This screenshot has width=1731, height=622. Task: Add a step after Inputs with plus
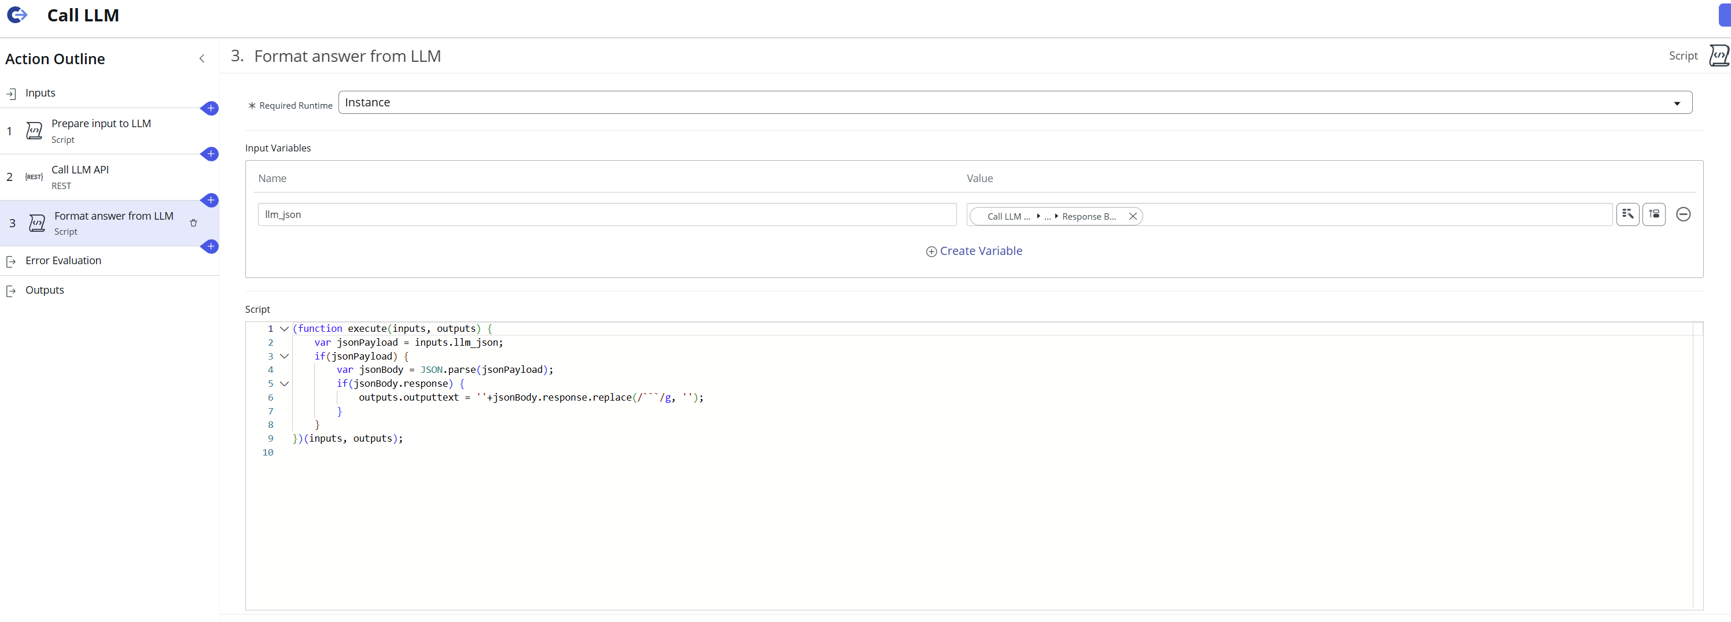click(x=211, y=108)
